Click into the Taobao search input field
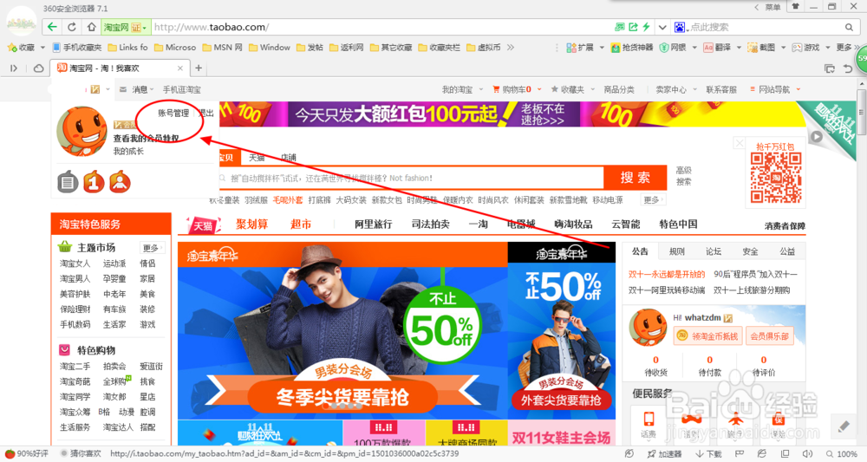 pos(410,178)
